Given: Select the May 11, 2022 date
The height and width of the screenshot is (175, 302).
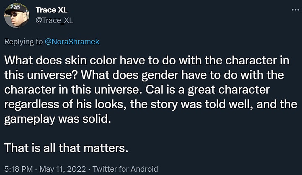Looking at the screenshot, I should 63,169.
